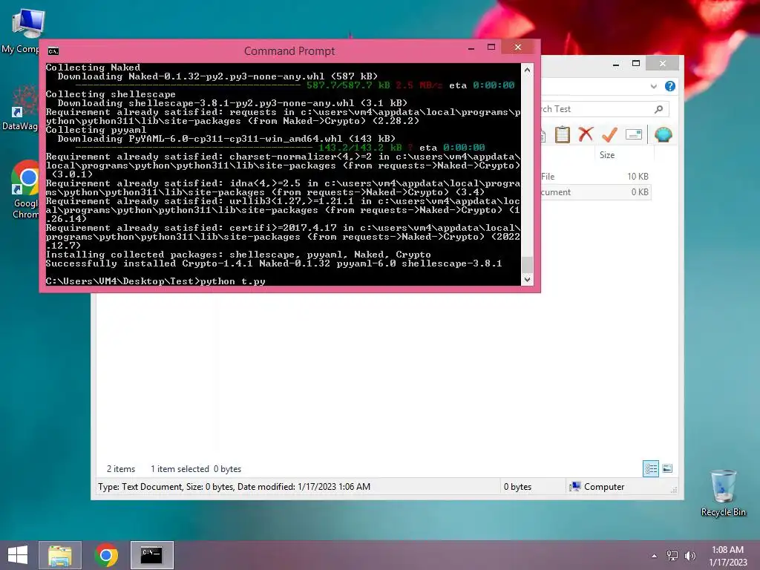This screenshot has width=760, height=570.
Task: Click scroll up arrow in Command Prompt
Action: point(528,70)
